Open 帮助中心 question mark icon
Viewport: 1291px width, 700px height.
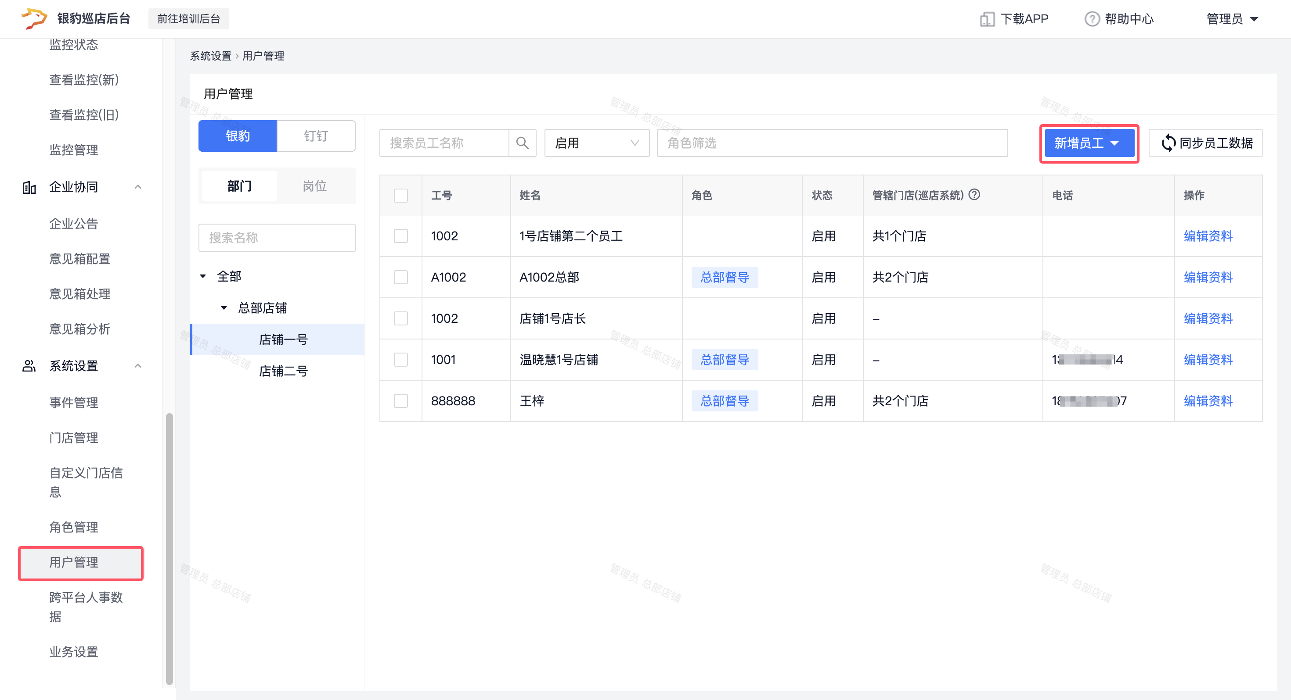click(x=1092, y=19)
